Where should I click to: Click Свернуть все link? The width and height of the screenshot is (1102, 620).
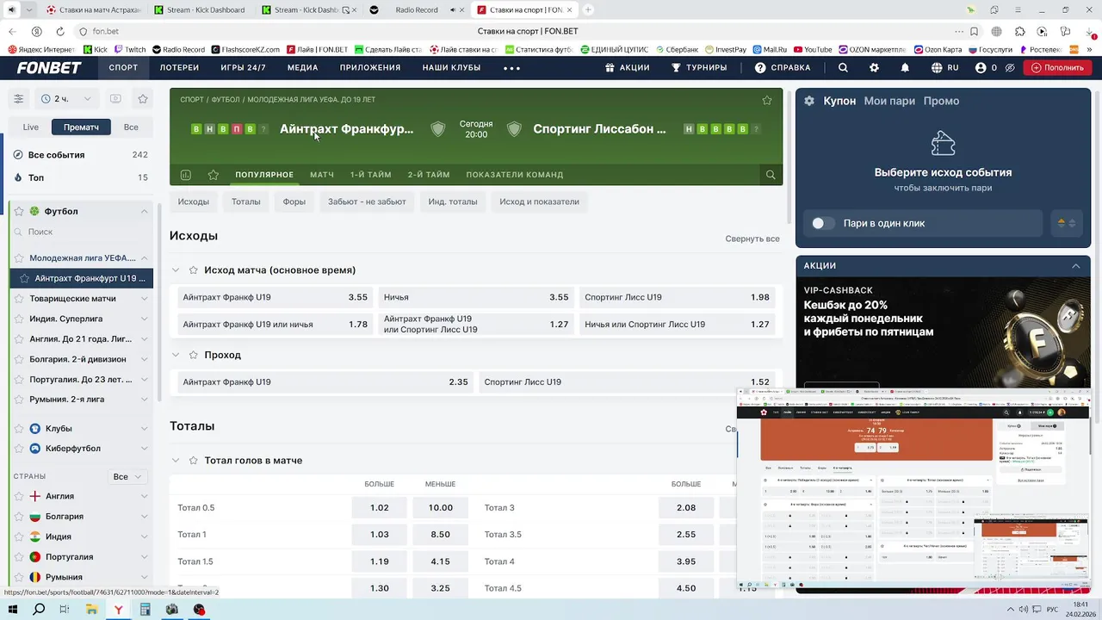click(752, 239)
